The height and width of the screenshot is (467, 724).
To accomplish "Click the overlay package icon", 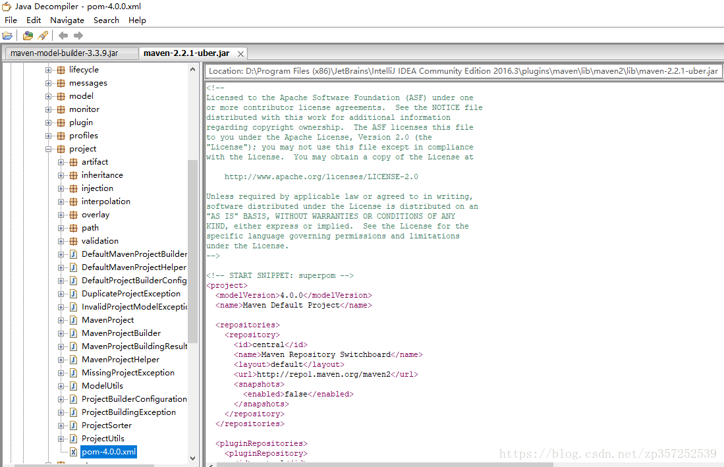I will coord(73,215).
